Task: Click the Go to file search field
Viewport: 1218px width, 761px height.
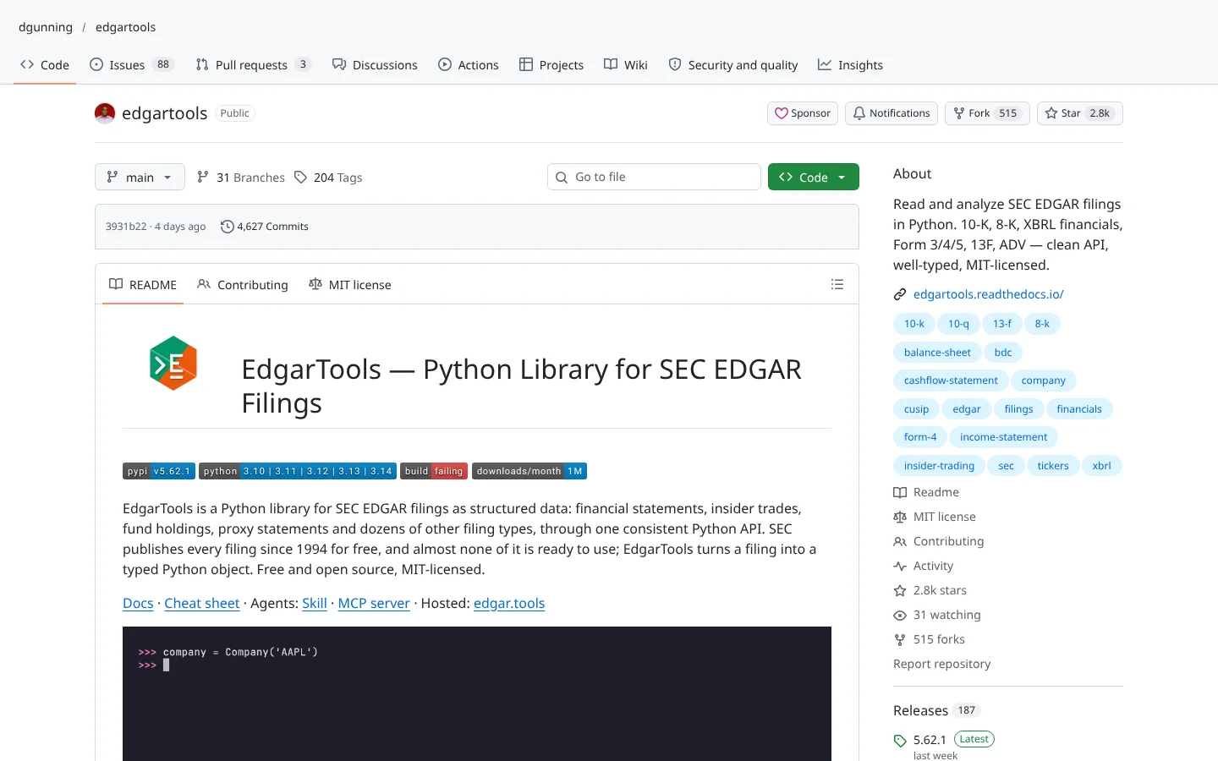Action: pyautogui.click(x=654, y=177)
